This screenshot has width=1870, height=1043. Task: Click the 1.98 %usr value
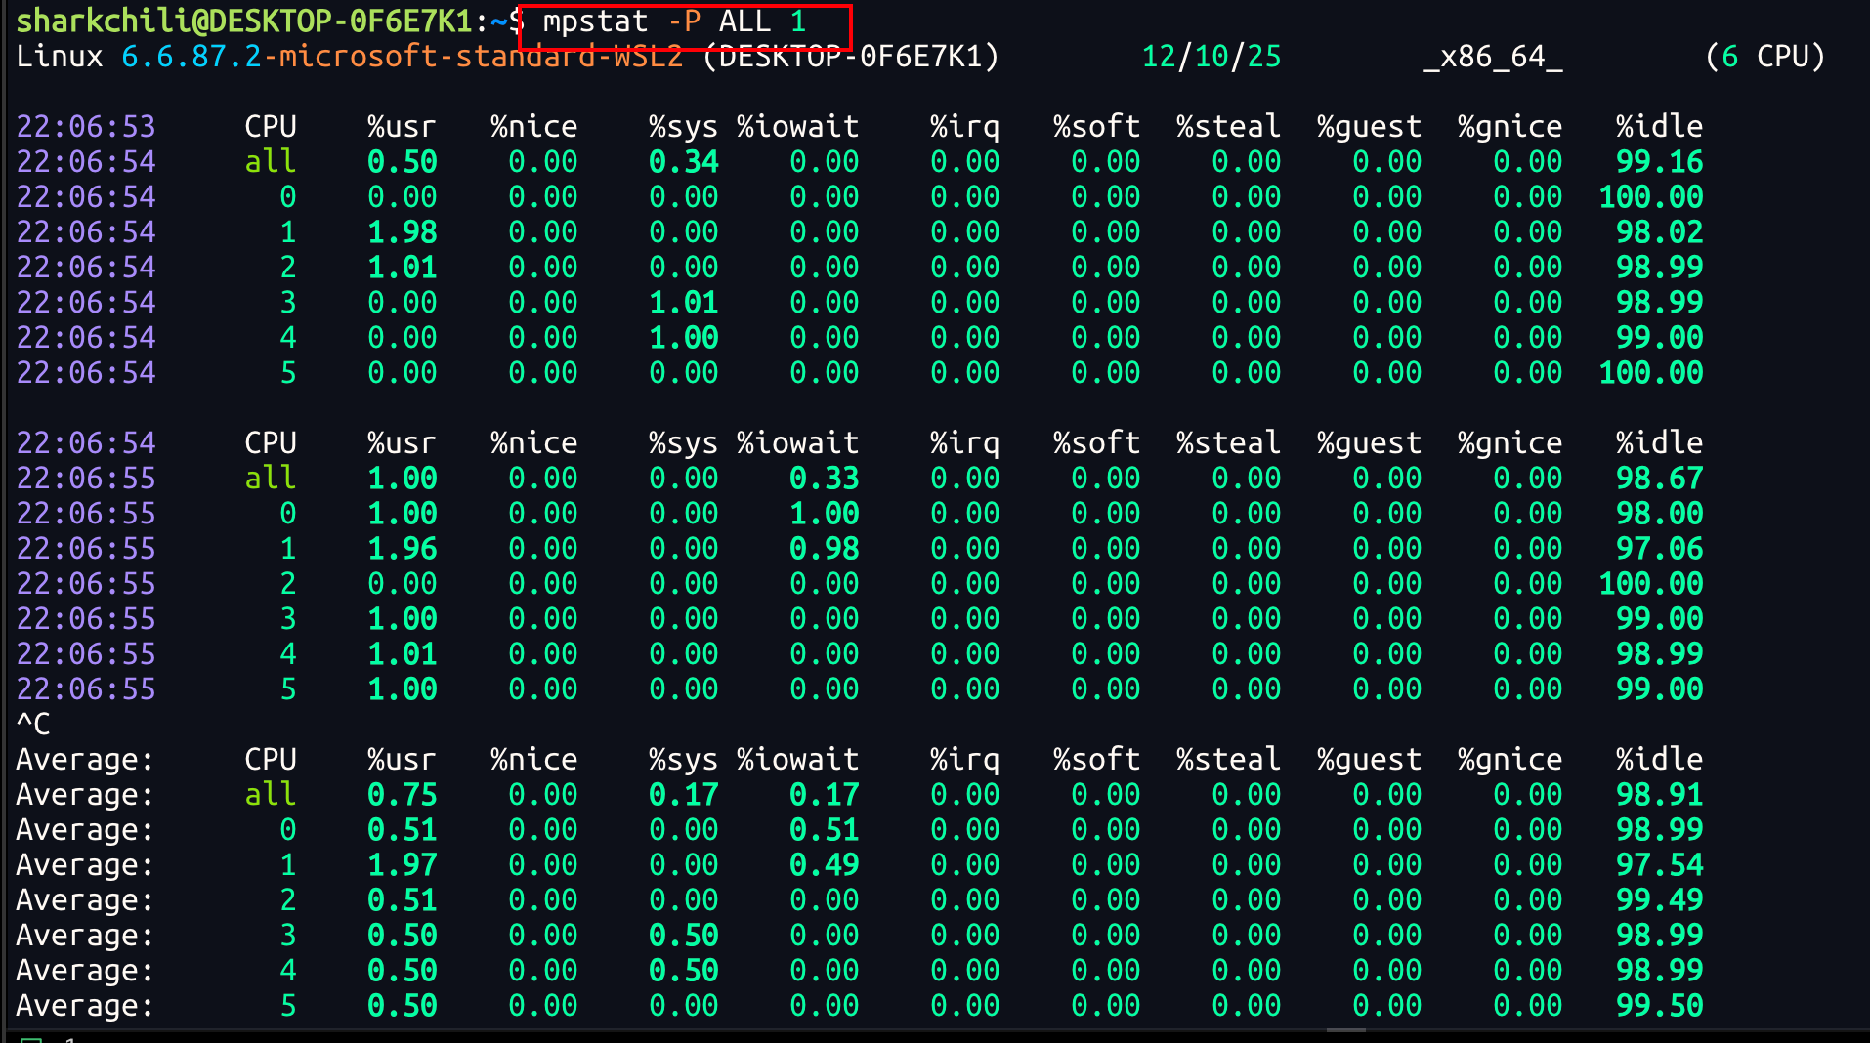pos(403,232)
